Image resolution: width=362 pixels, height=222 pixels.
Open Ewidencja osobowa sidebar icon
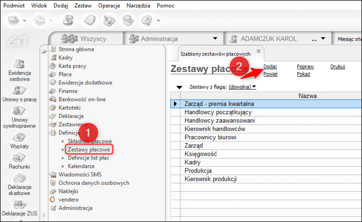(20, 69)
